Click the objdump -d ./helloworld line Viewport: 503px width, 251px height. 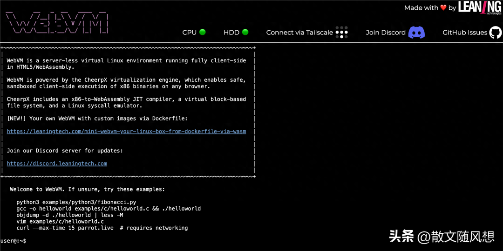click(70, 215)
